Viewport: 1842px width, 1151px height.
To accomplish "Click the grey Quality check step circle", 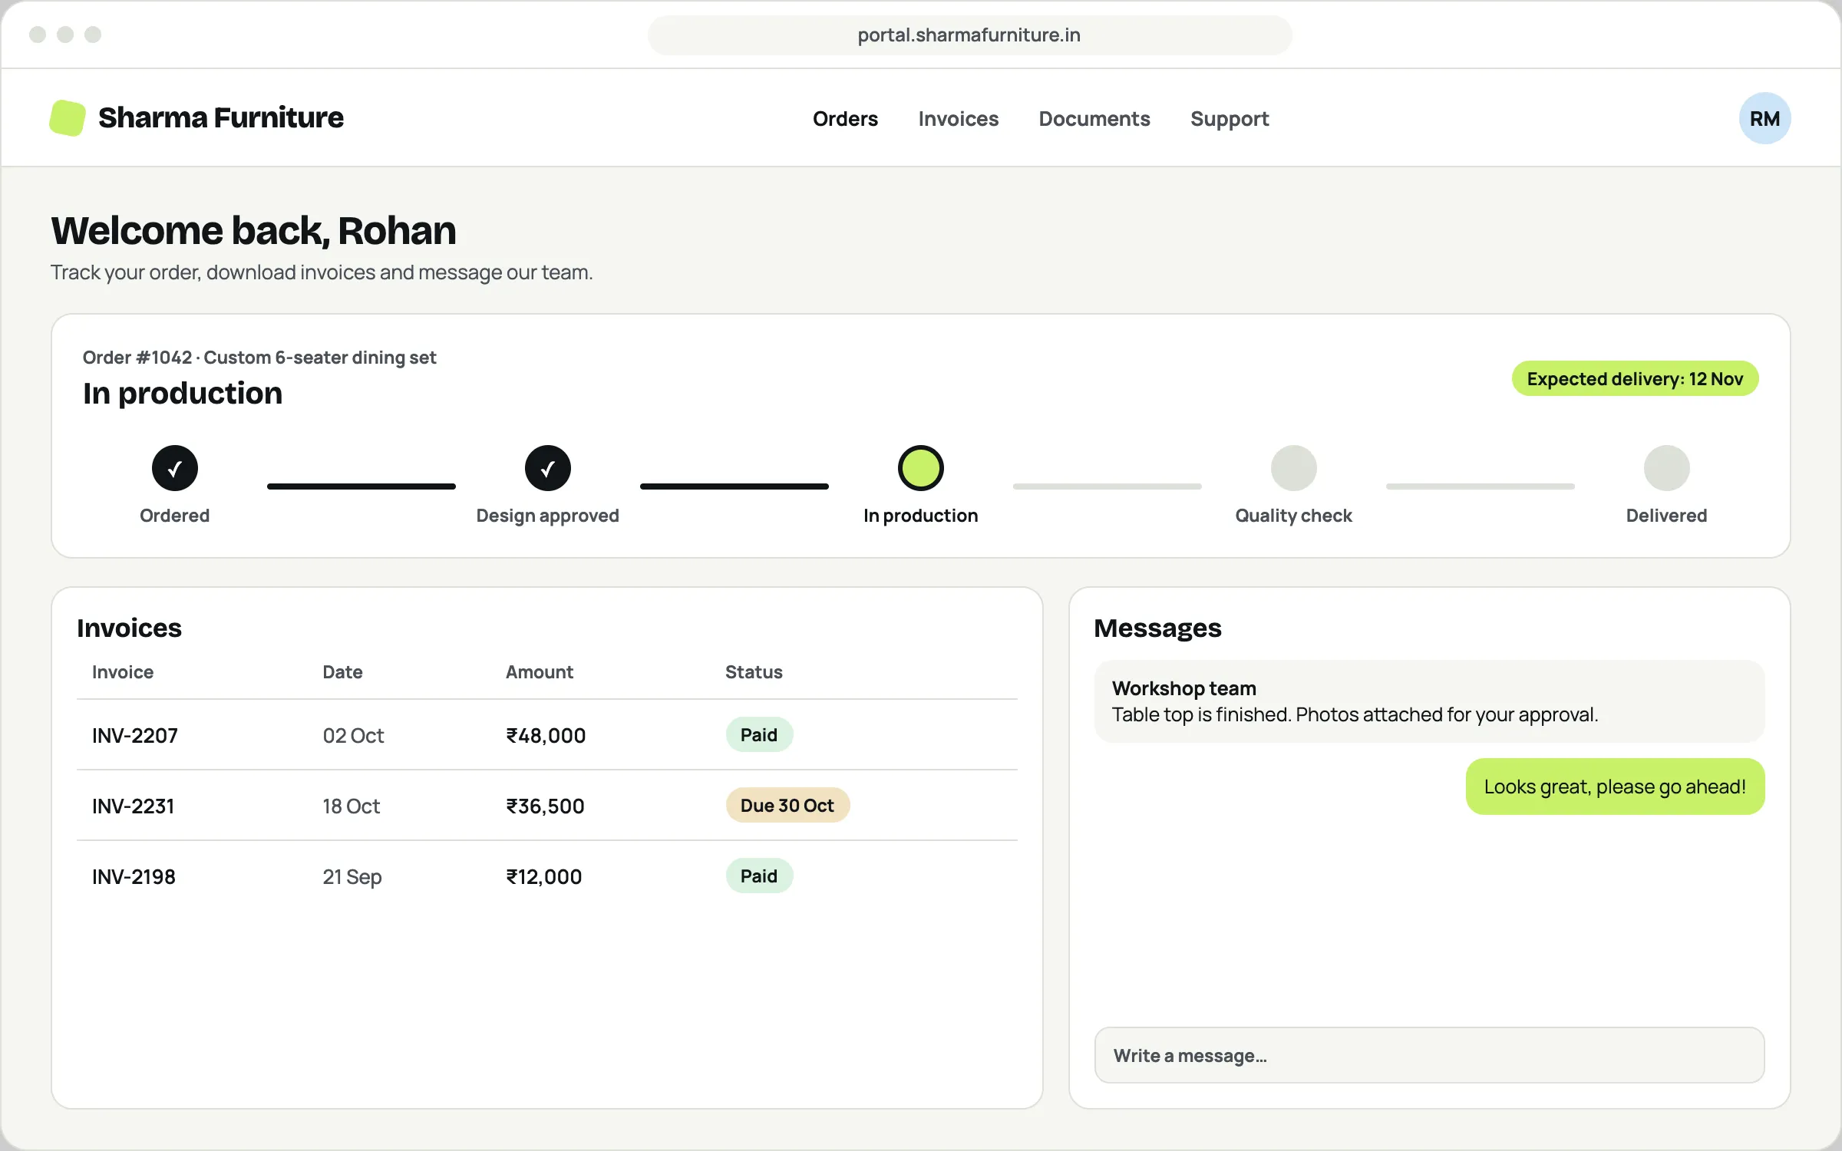I will (1294, 468).
